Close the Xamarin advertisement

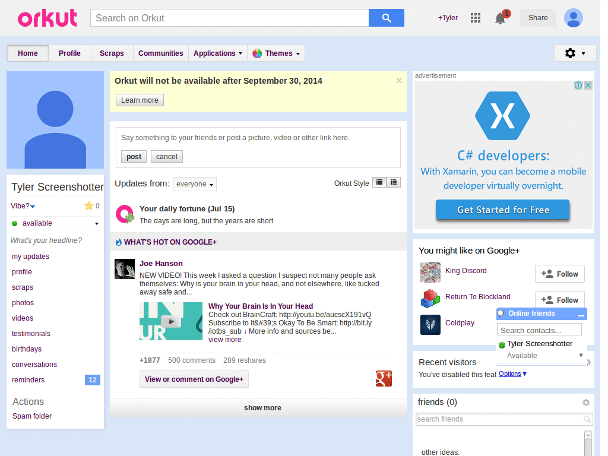588,85
